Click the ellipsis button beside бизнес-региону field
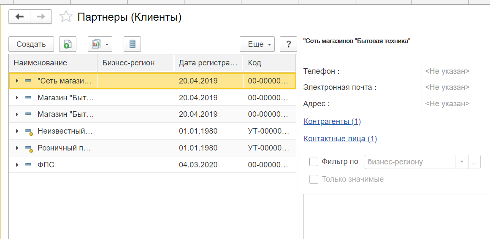Screen dimensions: 490x239 click(474, 162)
